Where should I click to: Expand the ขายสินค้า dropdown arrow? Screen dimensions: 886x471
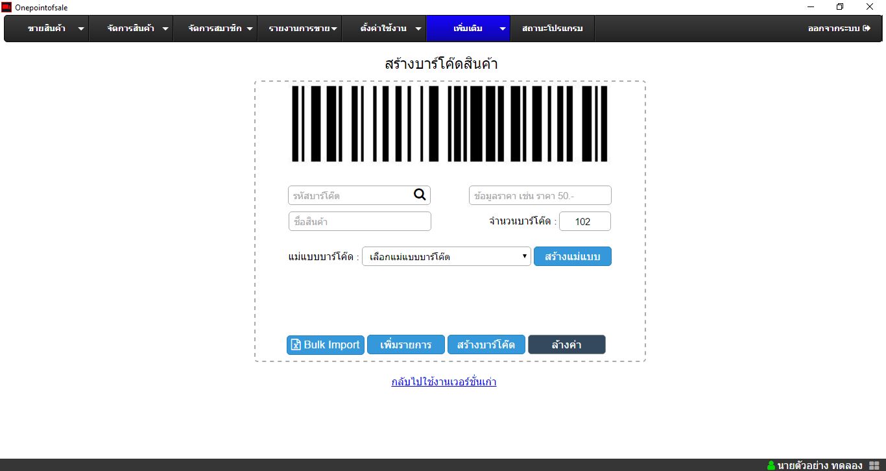[81, 29]
